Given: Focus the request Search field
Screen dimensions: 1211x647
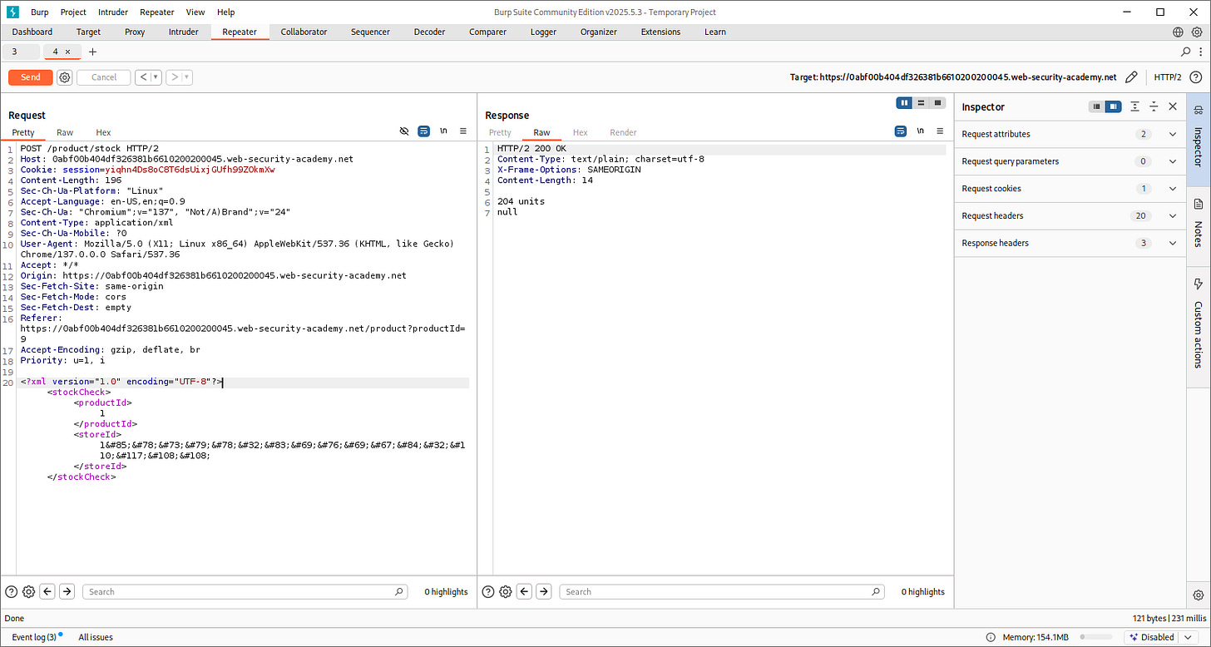Looking at the screenshot, I should (246, 591).
